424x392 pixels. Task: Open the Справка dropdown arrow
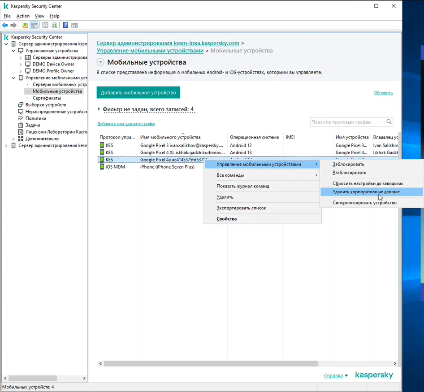tap(346, 376)
